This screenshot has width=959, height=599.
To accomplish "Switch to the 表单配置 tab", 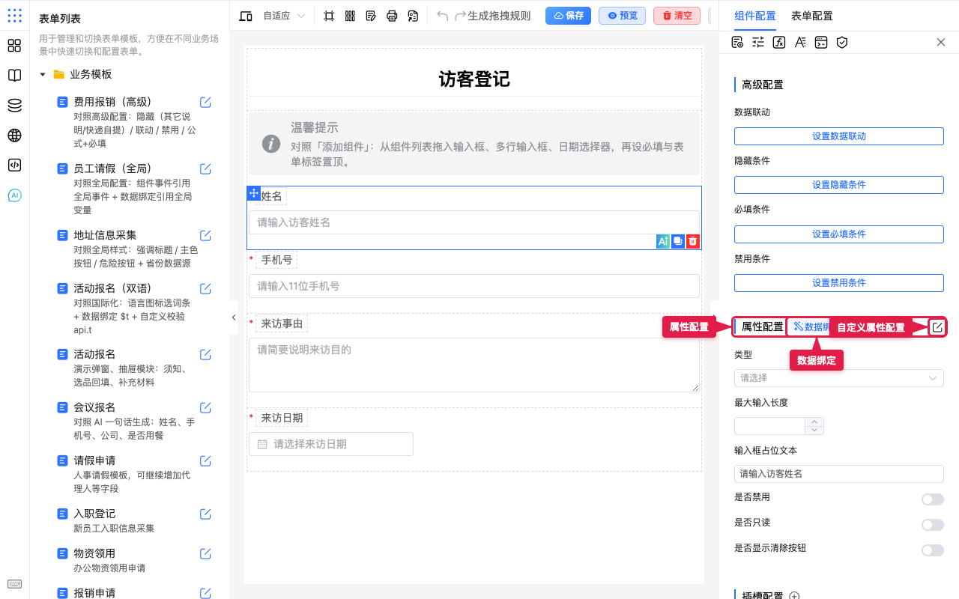I will click(x=811, y=16).
